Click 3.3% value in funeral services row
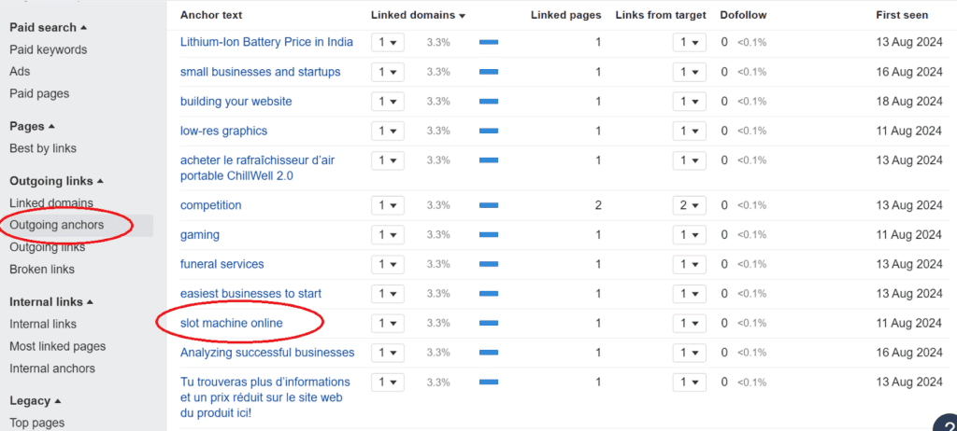This screenshot has width=957, height=431. [438, 264]
